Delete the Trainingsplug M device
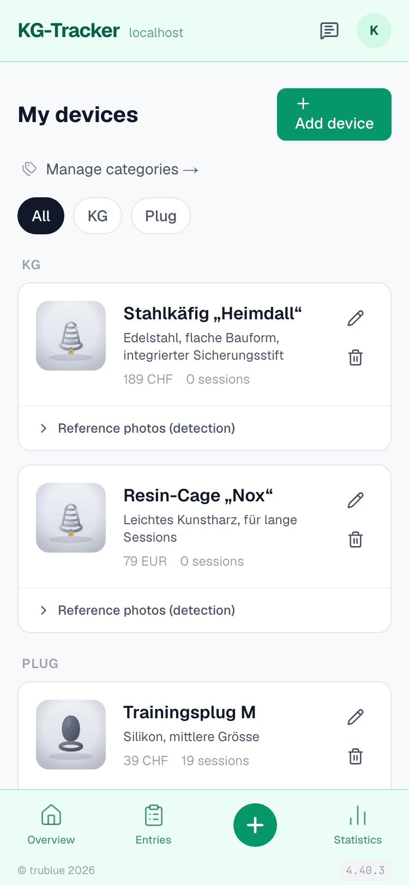The width and height of the screenshot is (409, 885). pyautogui.click(x=356, y=757)
